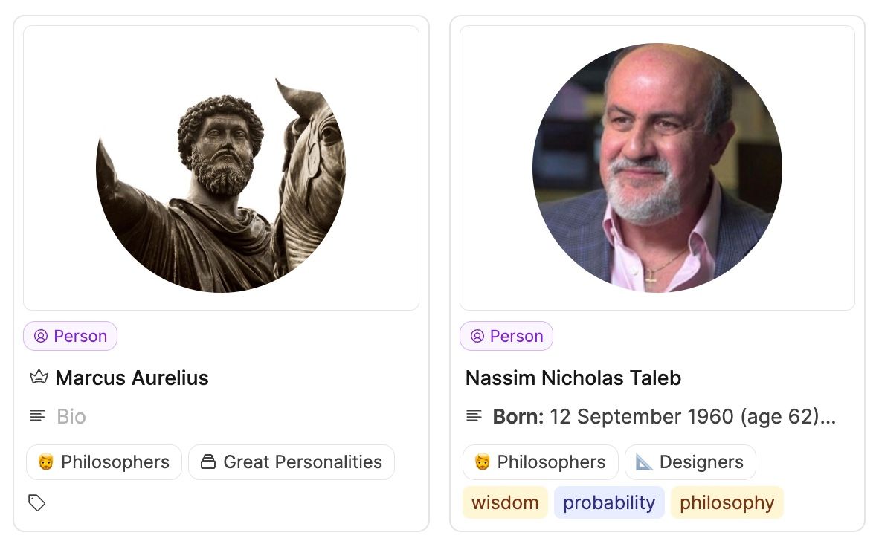
Task: Open the Marcus Aurelius title
Action: pos(132,378)
